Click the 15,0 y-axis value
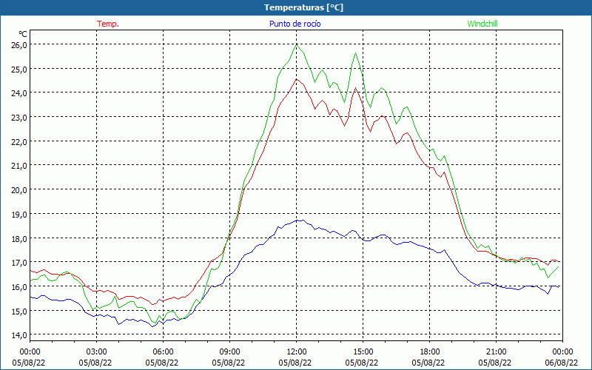The width and height of the screenshot is (592, 370). pyautogui.click(x=19, y=311)
